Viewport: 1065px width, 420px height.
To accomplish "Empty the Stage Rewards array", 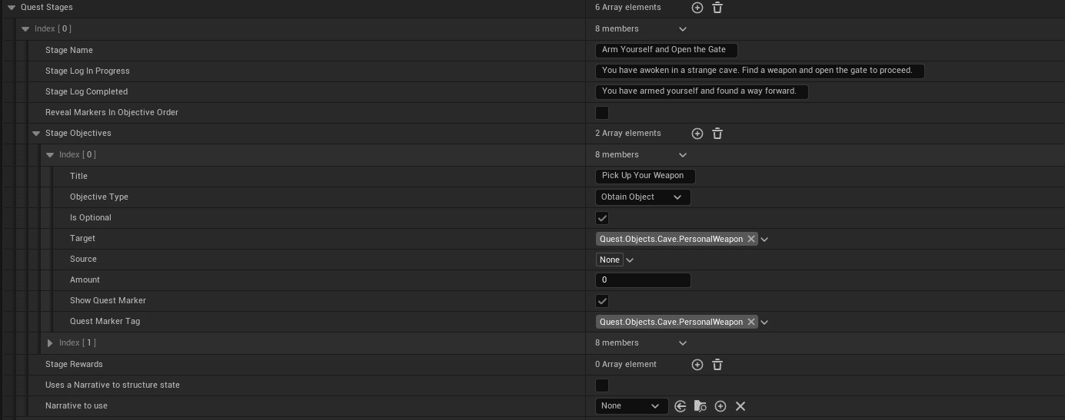I will pos(717,365).
